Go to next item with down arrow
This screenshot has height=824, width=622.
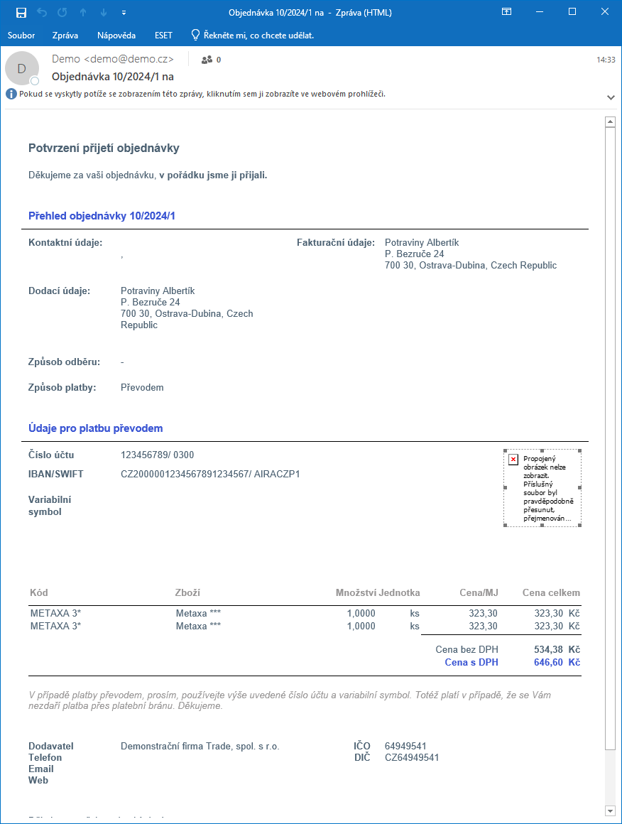(x=104, y=13)
